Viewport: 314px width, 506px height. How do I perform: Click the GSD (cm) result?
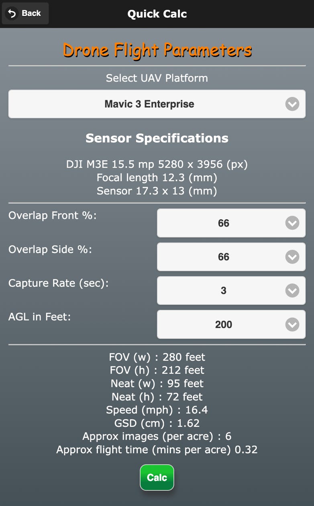pos(157,423)
